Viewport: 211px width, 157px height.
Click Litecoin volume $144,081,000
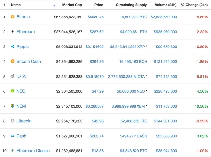click(166, 121)
